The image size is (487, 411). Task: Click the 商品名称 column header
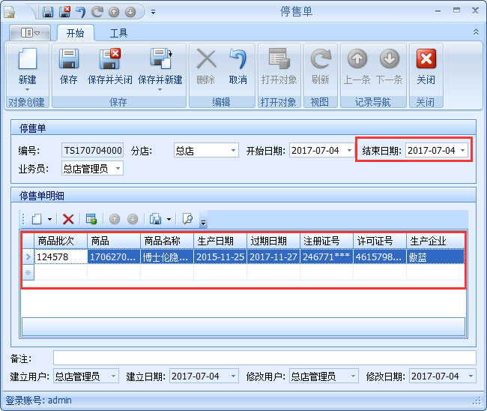click(167, 241)
